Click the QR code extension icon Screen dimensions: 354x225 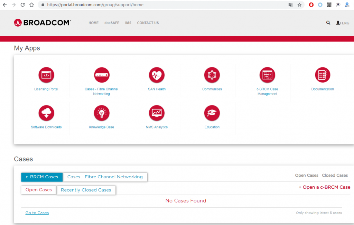pos(329,5)
